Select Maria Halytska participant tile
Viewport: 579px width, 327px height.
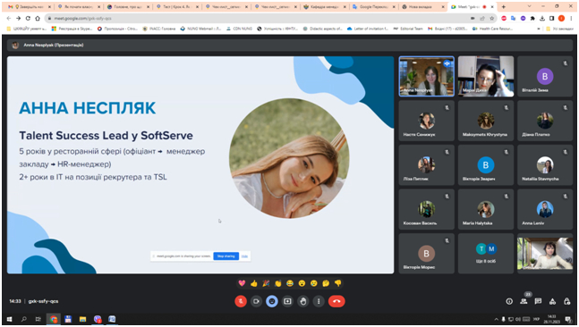486,209
